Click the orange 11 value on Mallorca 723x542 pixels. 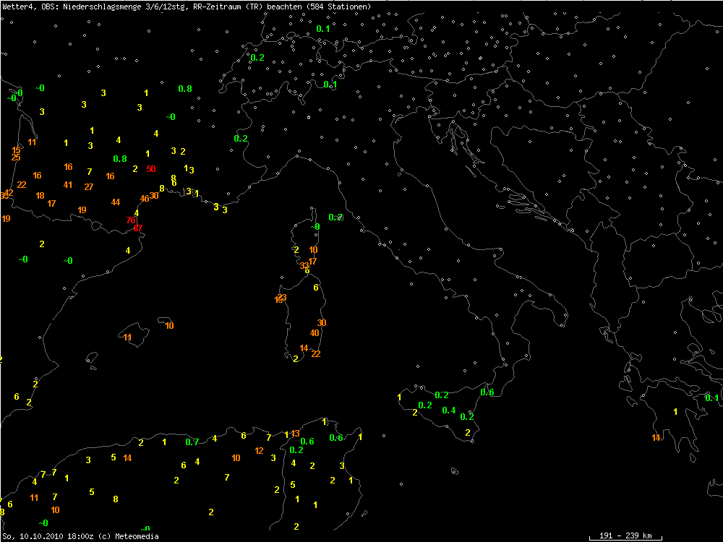(127, 337)
